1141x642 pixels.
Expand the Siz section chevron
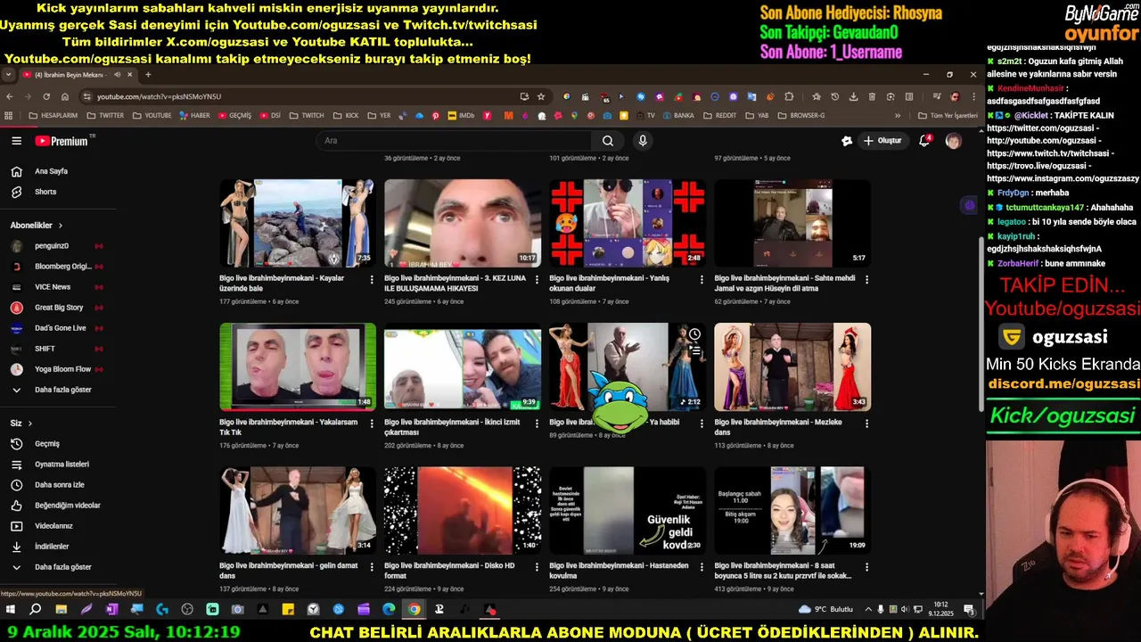29,424
